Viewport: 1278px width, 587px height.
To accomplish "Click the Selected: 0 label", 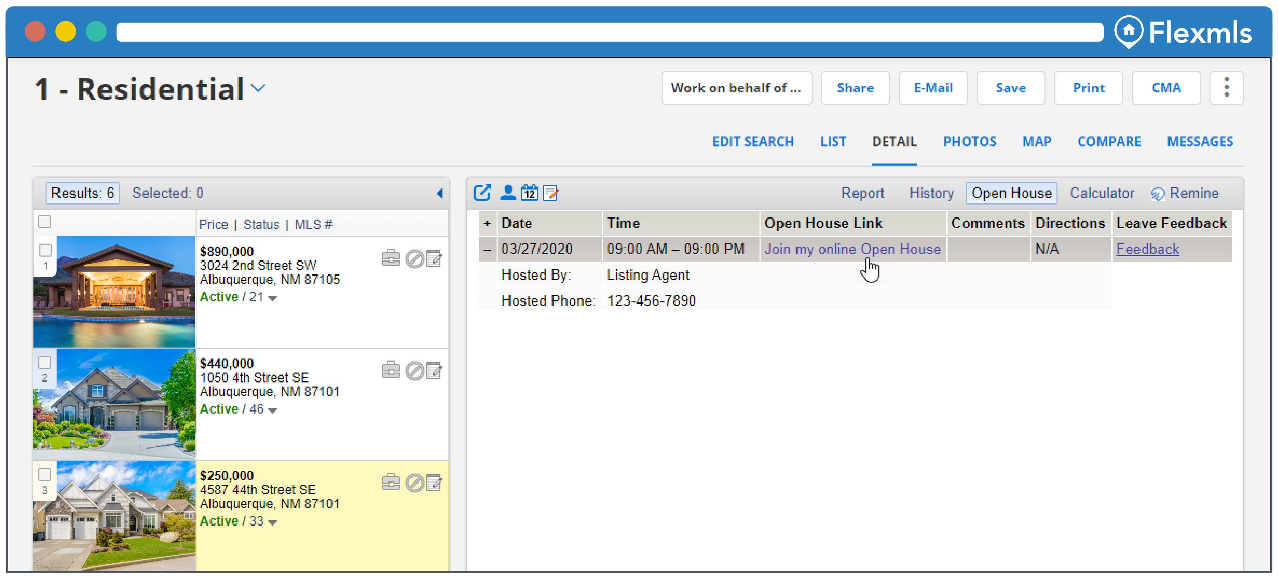I will click(168, 193).
